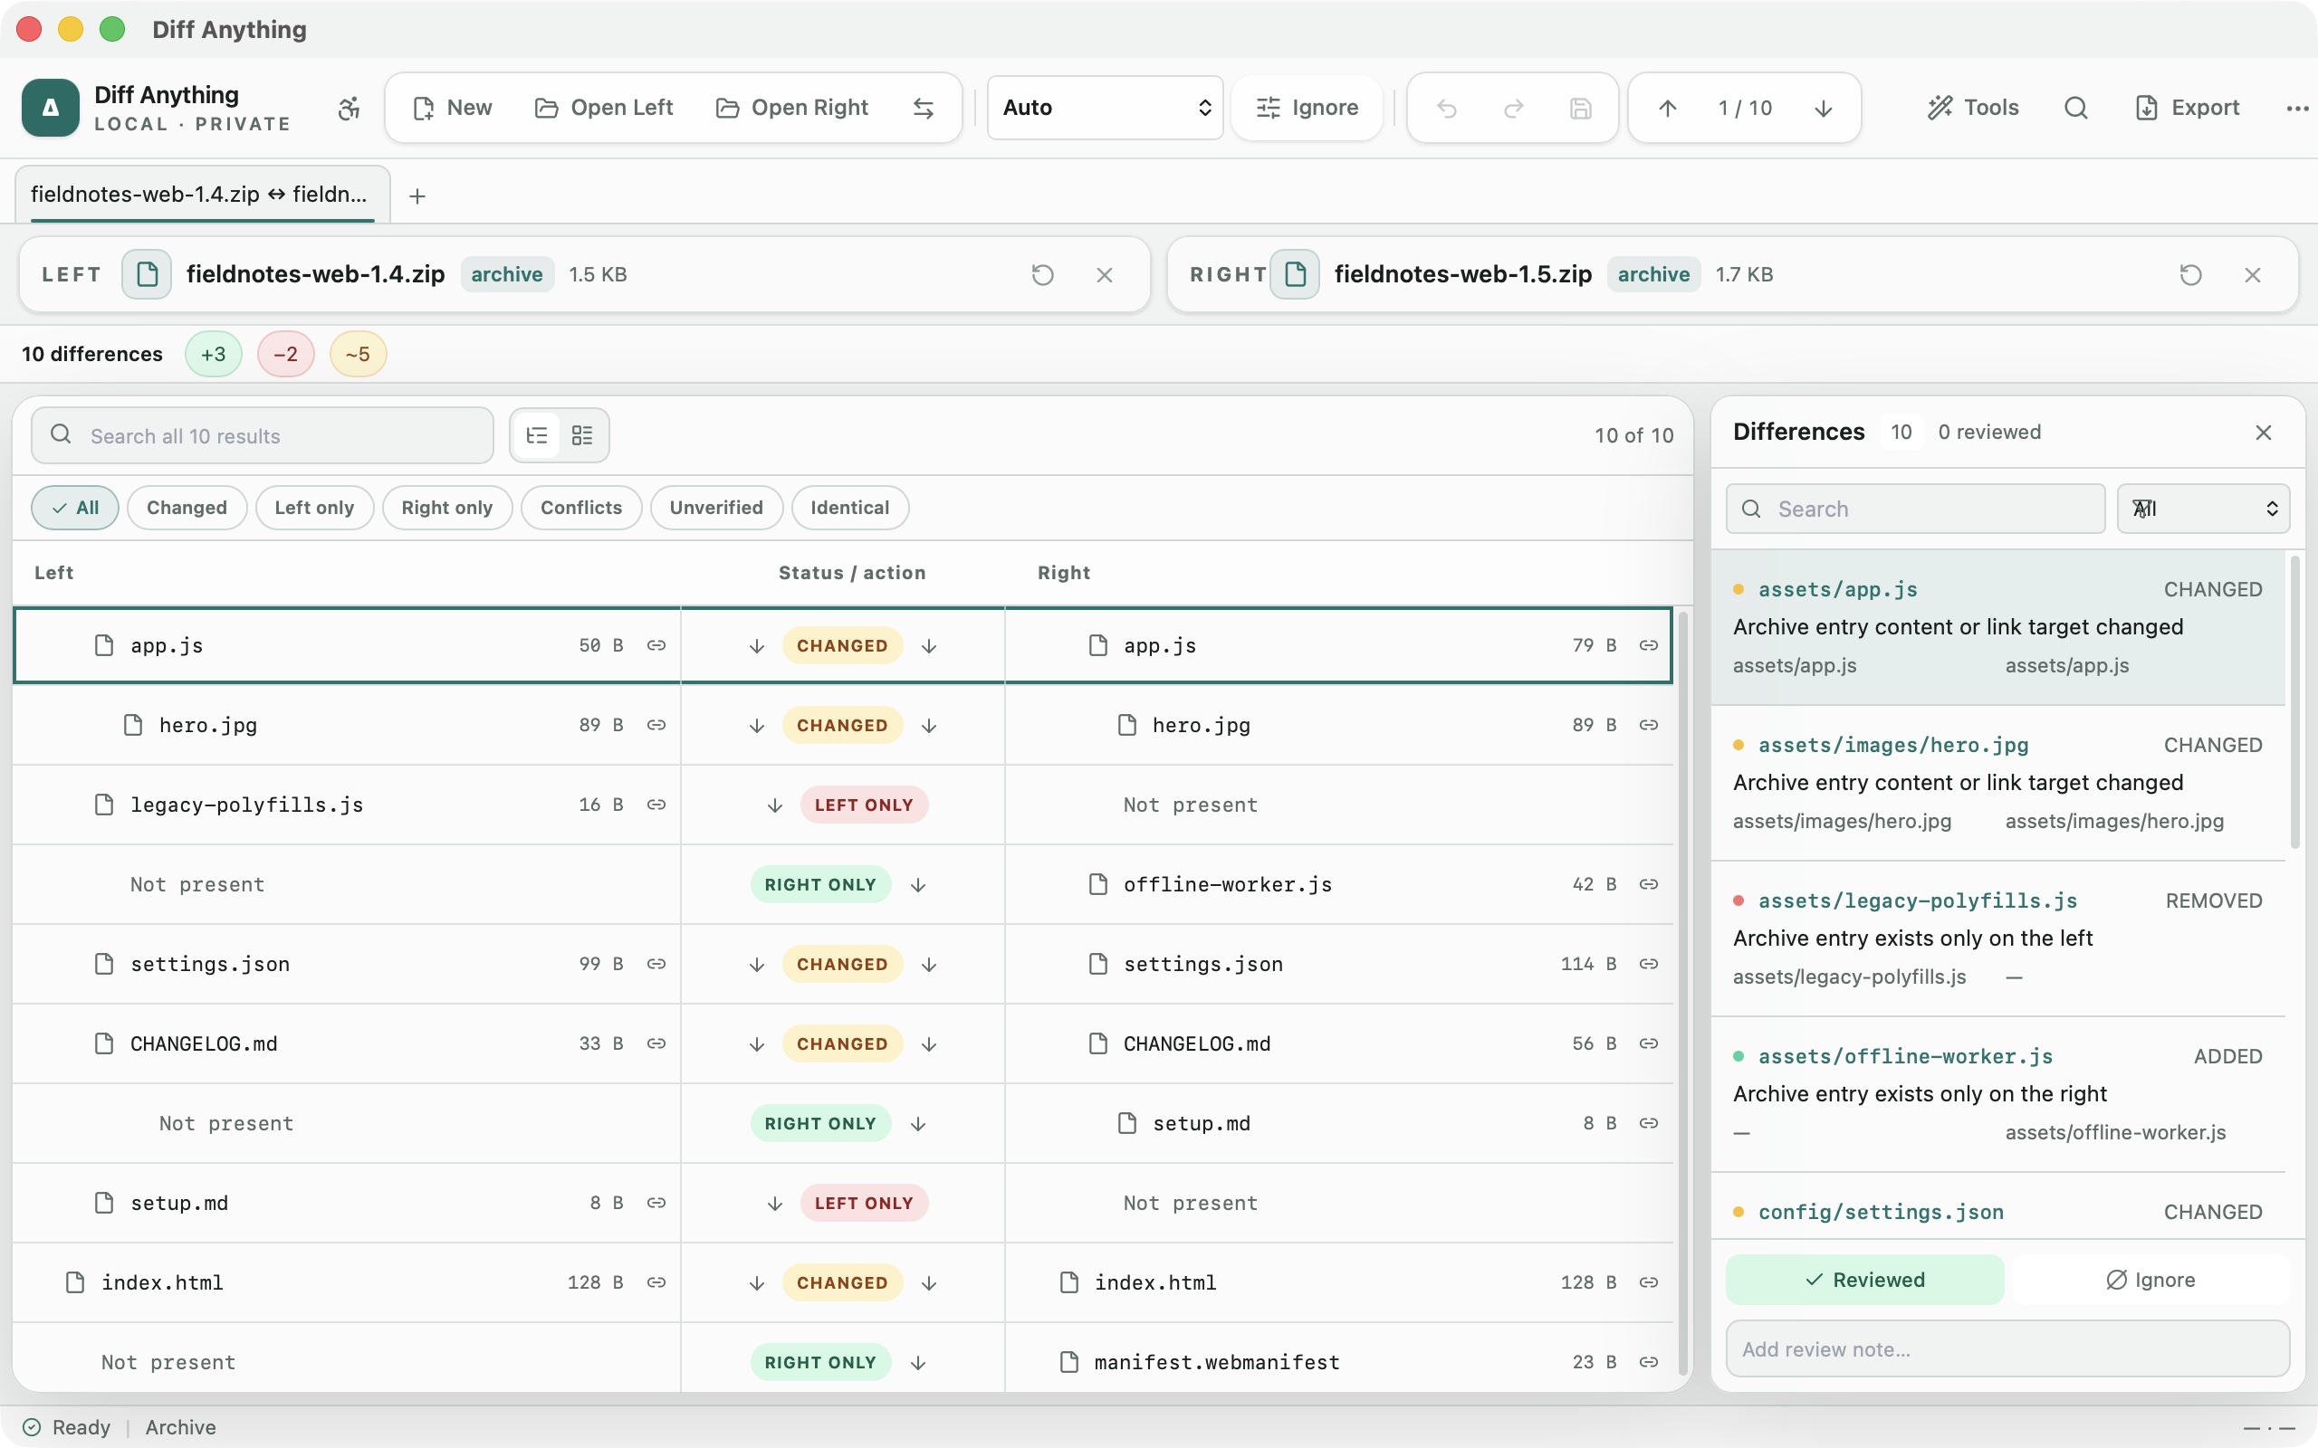Filter by the −2 removed badge
This screenshot has width=2318, height=1448.
point(285,355)
